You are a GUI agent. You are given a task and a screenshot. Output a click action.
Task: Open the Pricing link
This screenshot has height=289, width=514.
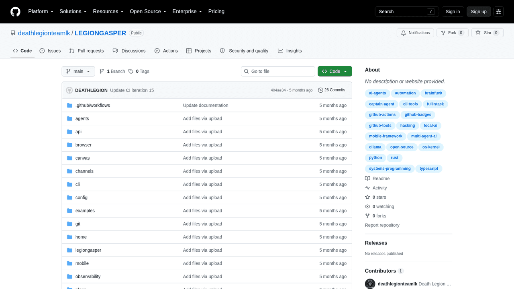point(216,12)
